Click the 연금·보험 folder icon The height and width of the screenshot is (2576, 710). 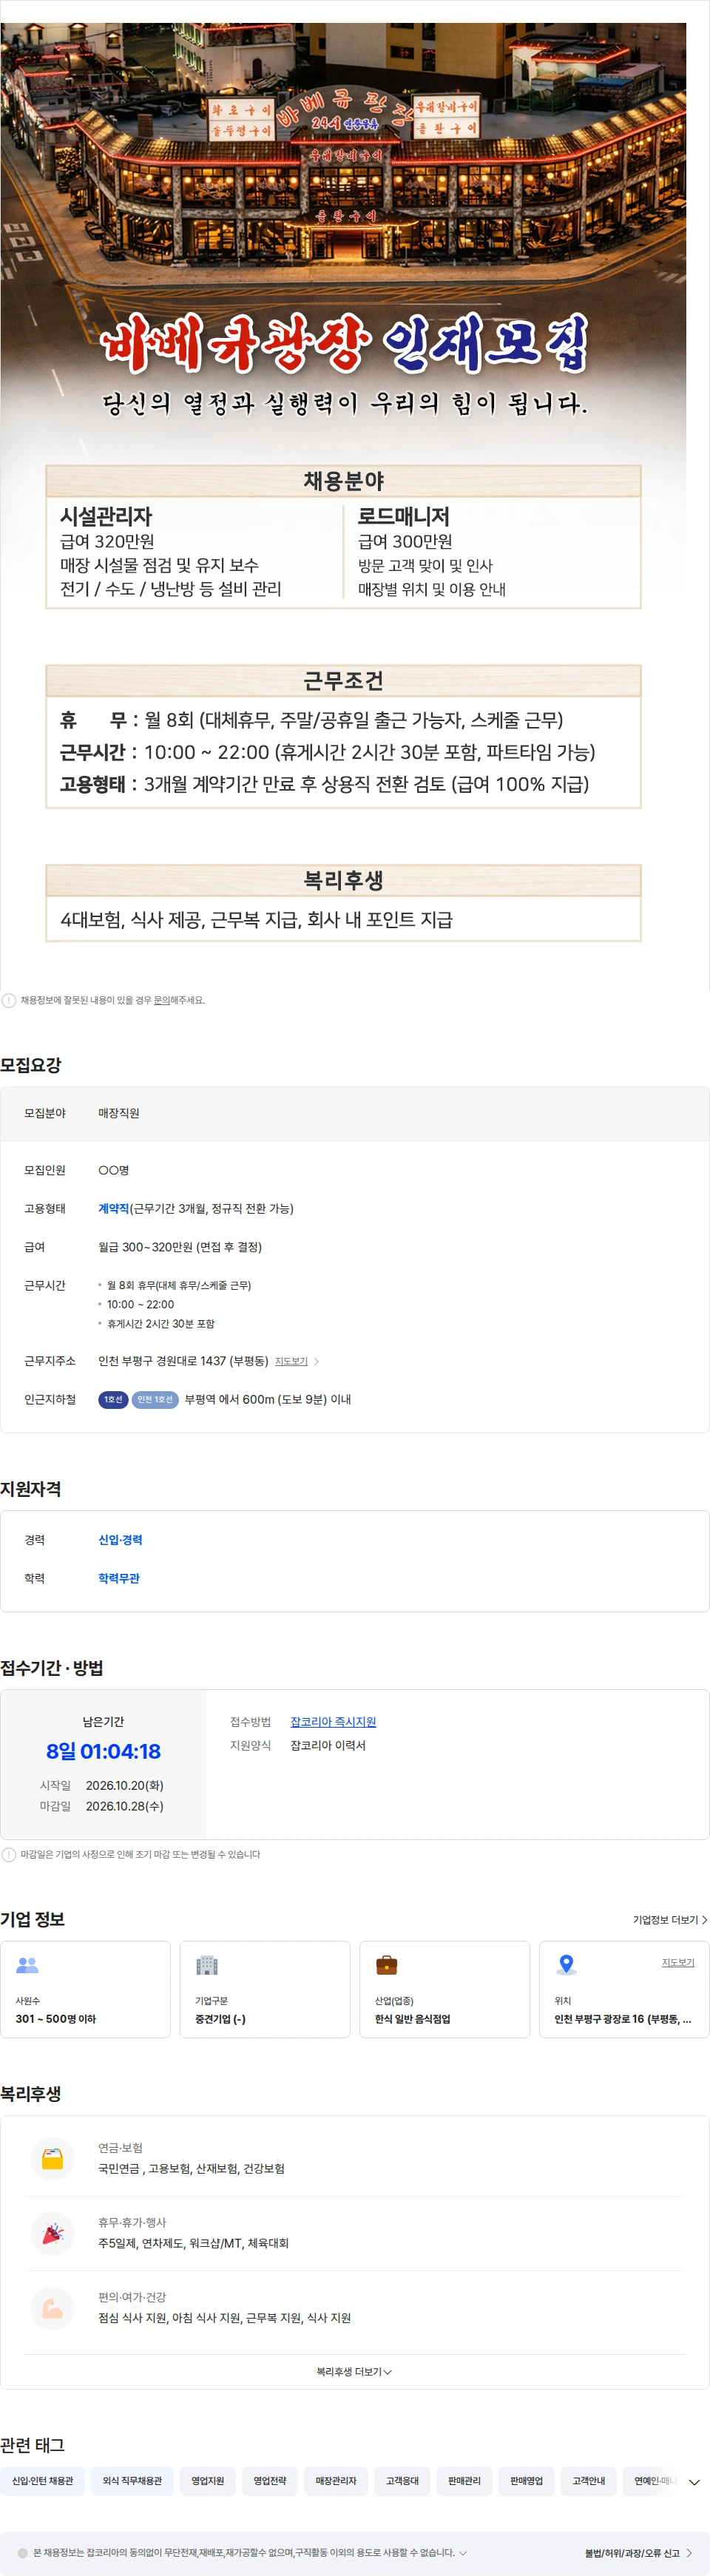click(53, 2159)
